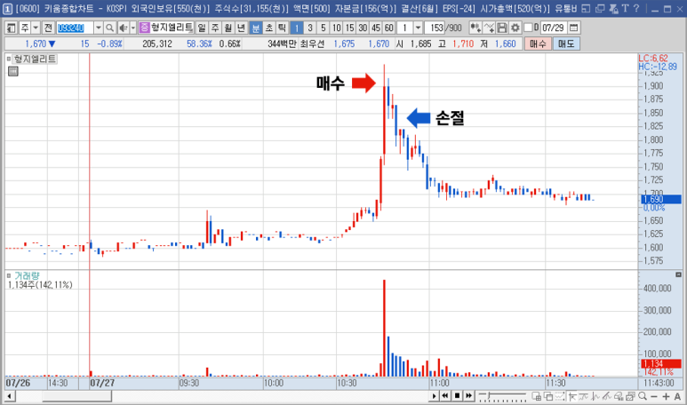This screenshot has height=405, width=687.
Task: Click the title bar help question mark icon
Action: [636, 8]
